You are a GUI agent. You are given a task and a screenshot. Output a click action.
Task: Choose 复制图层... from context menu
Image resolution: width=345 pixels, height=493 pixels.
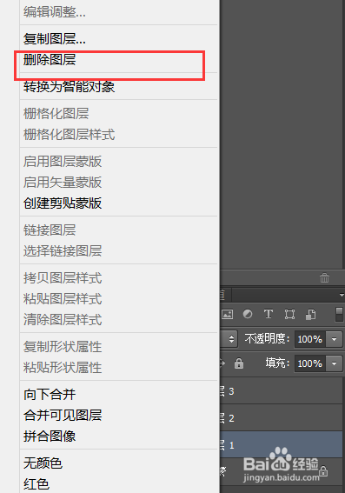[x=55, y=38]
